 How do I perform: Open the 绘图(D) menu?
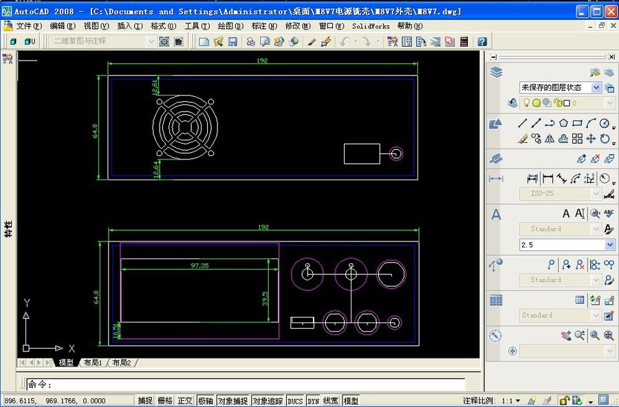pyautogui.click(x=230, y=26)
